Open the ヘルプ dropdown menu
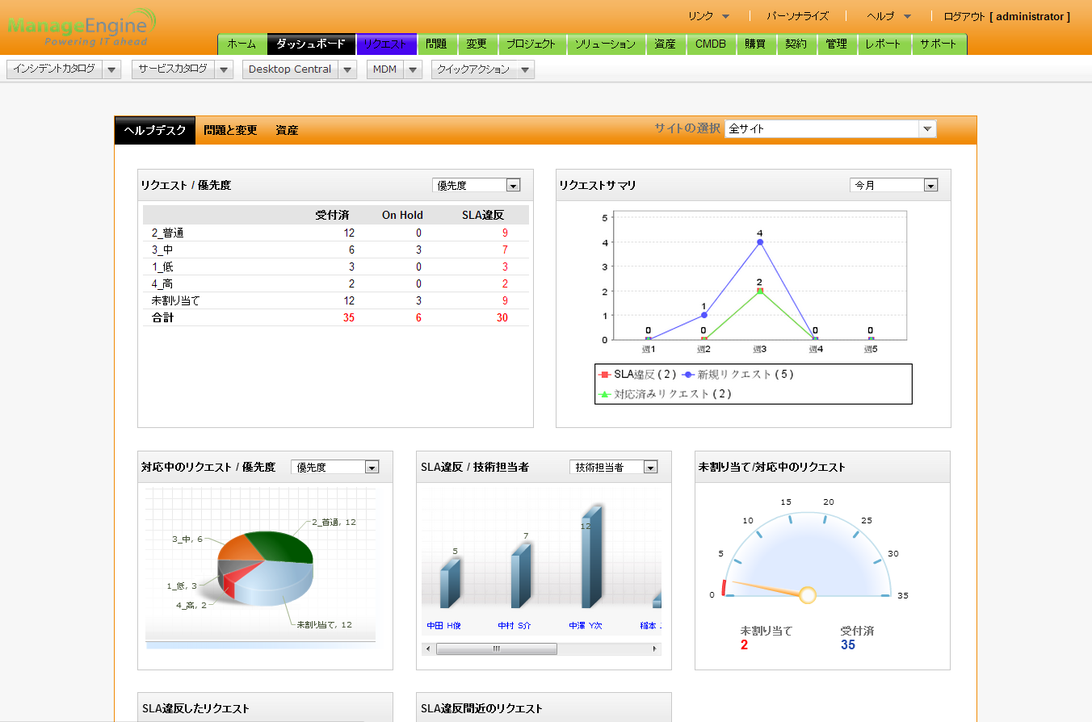This screenshot has width=1092, height=722. tap(888, 16)
